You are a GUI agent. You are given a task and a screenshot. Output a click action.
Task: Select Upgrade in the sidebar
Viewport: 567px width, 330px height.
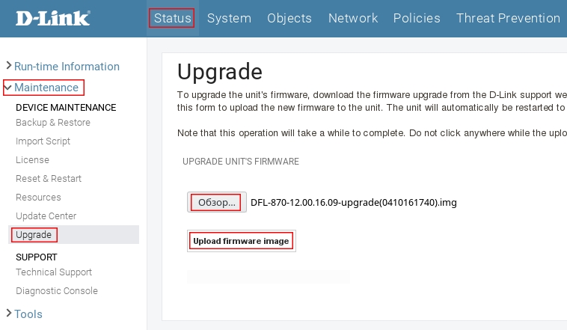click(34, 235)
